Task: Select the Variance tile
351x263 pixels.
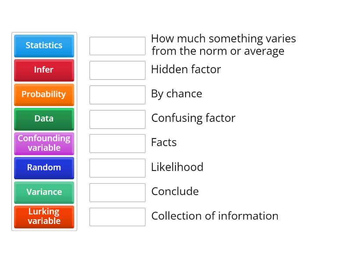Action: point(44,192)
